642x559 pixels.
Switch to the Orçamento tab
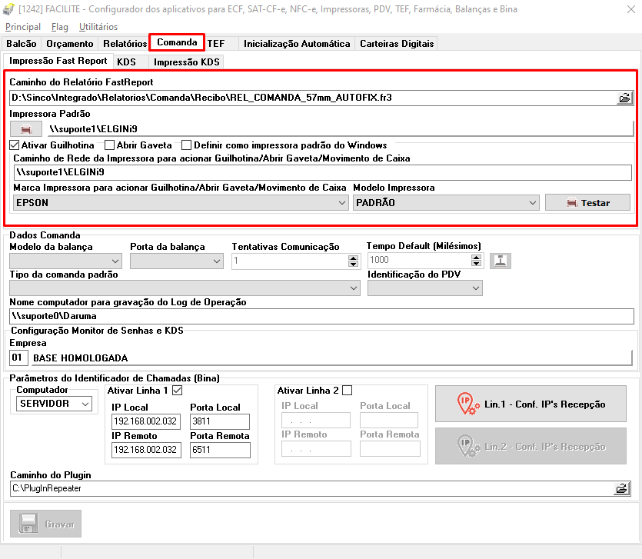(x=70, y=43)
